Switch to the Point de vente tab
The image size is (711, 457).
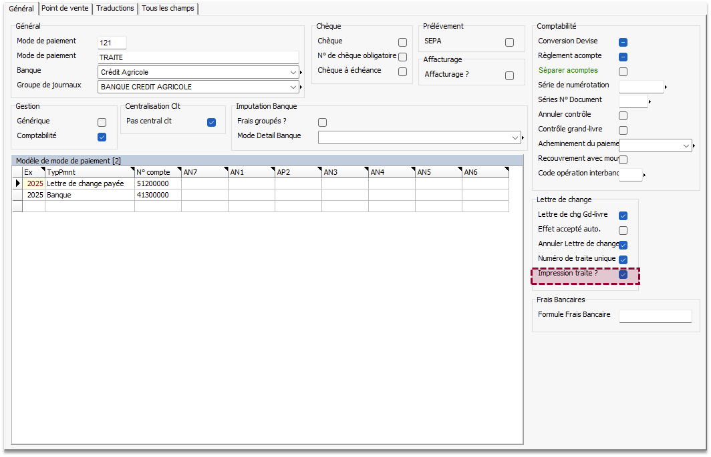tap(65, 8)
